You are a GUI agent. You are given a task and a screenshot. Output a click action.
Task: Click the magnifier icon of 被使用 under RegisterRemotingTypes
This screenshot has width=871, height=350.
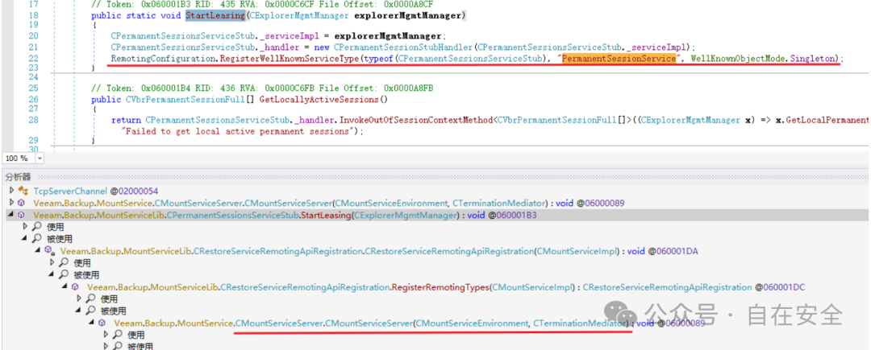(90, 311)
